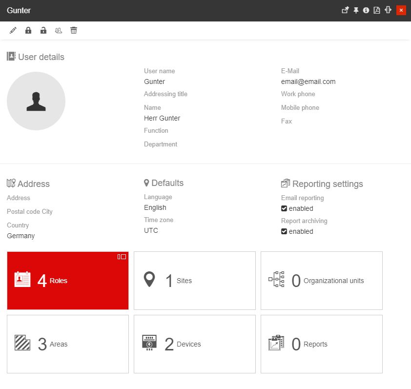Open the 3 Areas tile
Screen dimensions: 411x389
(68, 344)
